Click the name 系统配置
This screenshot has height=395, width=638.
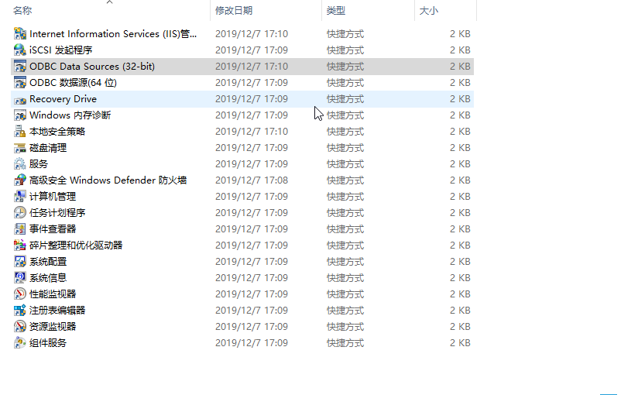point(48,262)
